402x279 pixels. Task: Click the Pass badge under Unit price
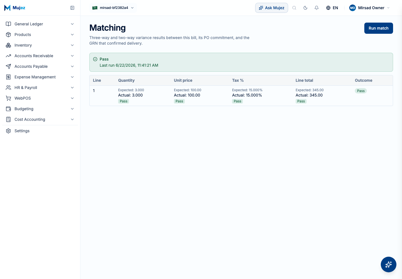point(179,101)
